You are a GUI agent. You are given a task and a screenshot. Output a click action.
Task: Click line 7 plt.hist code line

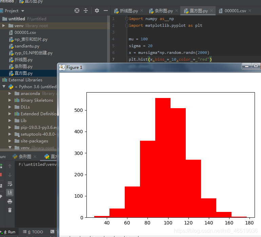(x=170, y=59)
